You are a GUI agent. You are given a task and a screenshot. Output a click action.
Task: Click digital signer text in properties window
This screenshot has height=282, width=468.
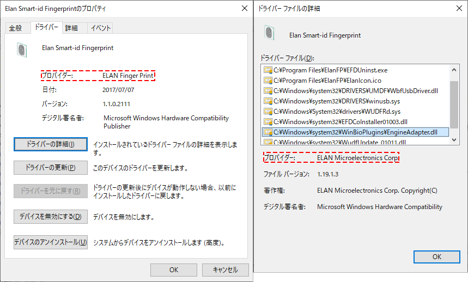166,122
